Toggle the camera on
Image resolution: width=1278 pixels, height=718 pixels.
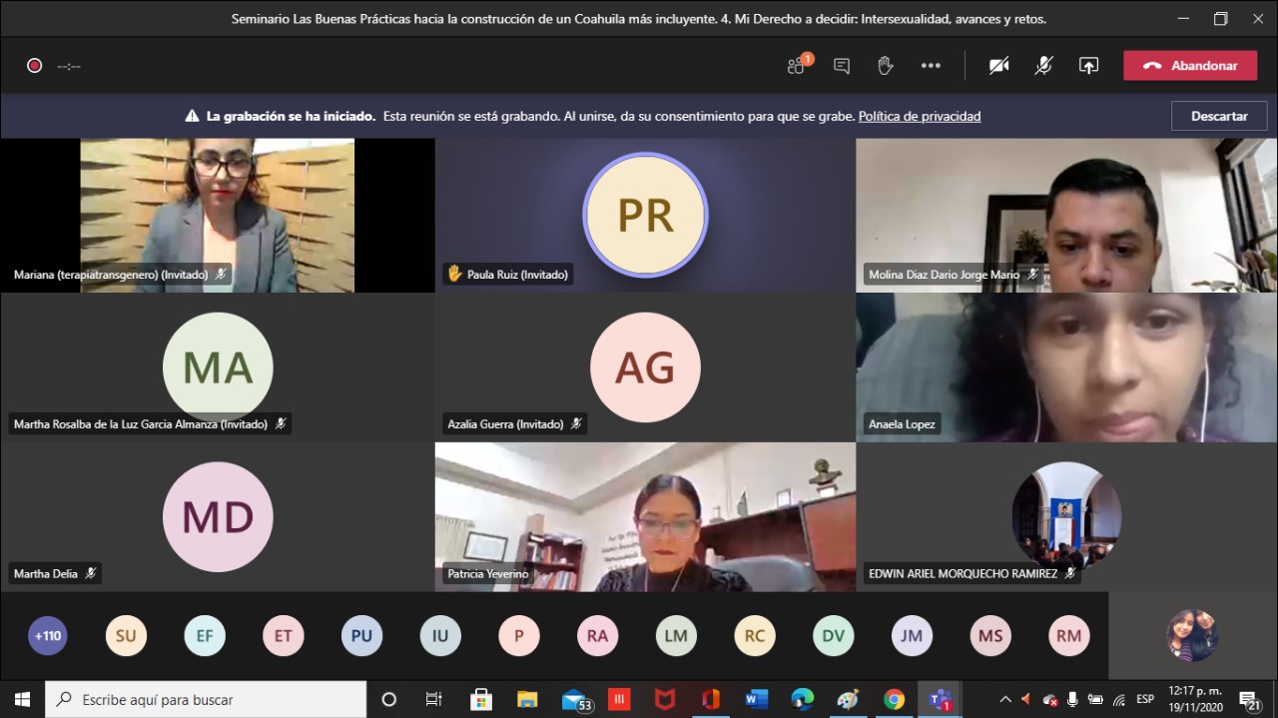[x=998, y=66]
